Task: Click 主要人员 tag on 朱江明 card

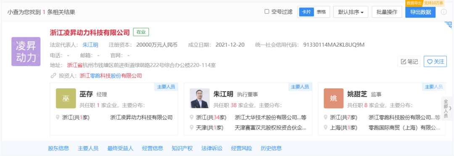Action: [x=300, y=87]
